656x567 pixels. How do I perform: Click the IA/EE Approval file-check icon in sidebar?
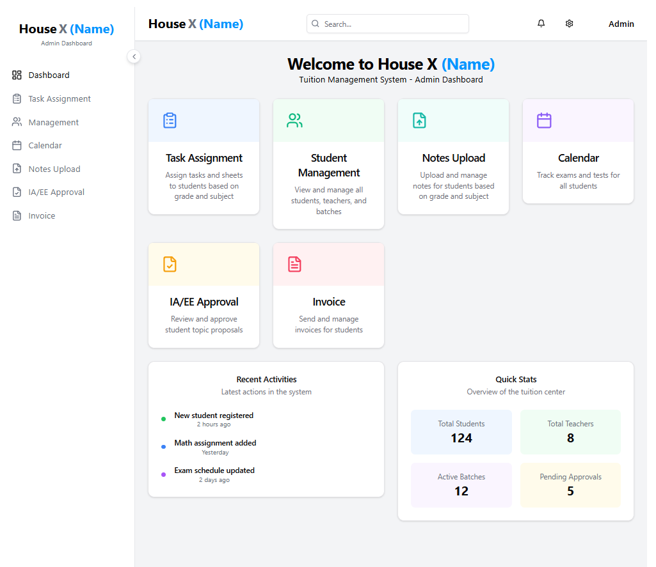pos(17,192)
